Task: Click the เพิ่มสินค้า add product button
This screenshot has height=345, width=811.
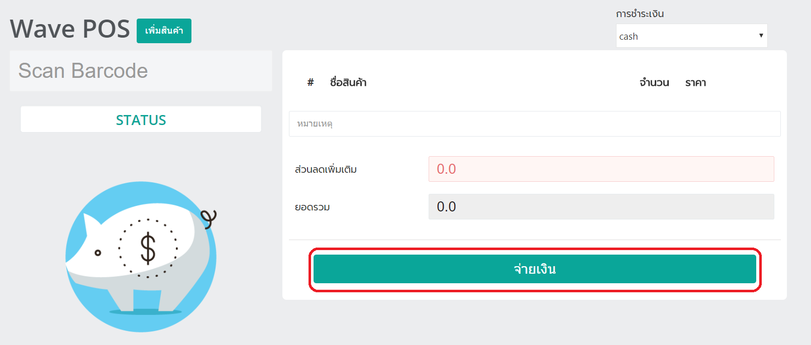Action: coord(164,31)
